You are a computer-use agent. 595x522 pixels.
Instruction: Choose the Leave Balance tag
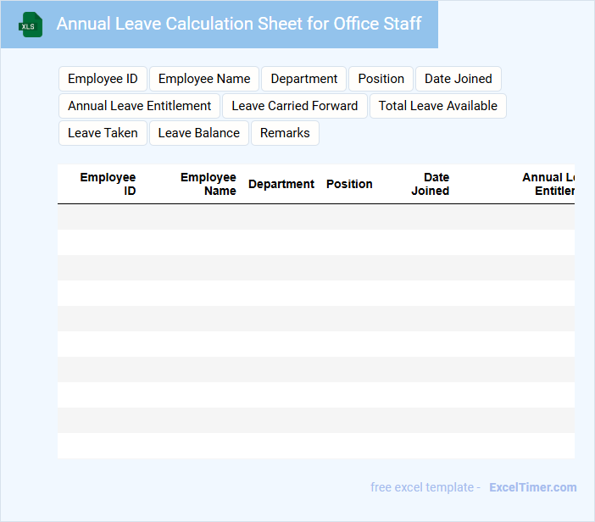click(x=199, y=133)
